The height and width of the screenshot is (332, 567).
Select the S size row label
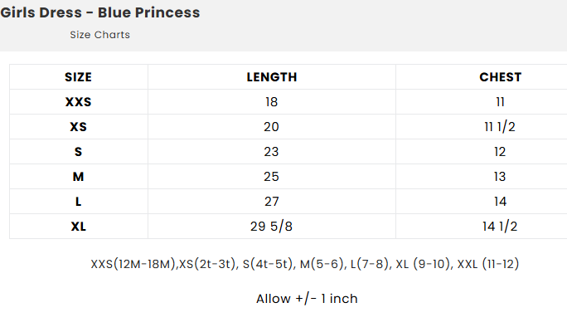point(79,152)
